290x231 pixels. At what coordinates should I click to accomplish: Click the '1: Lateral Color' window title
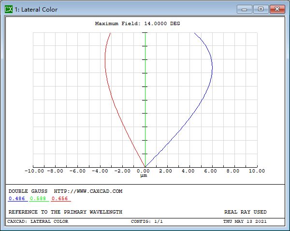pyautogui.click(x=36, y=10)
